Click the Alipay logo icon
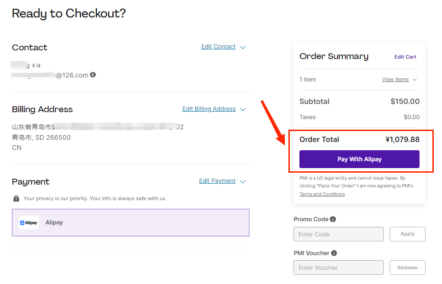 [29, 223]
